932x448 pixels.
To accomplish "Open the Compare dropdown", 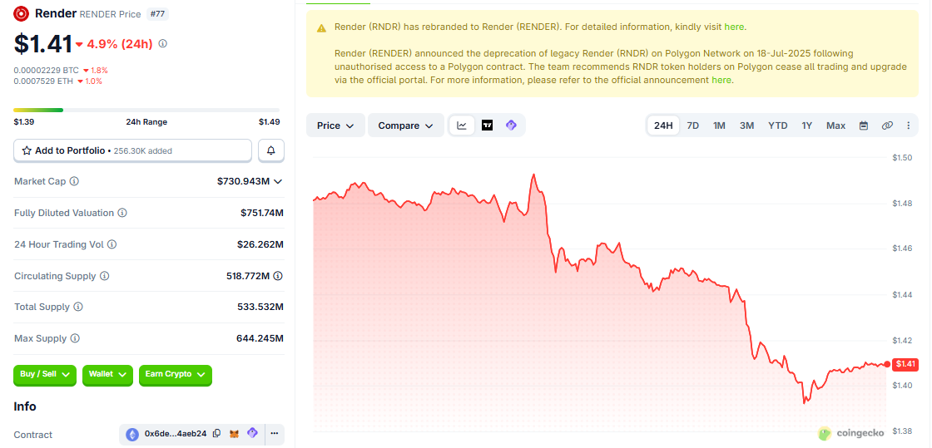I will 406,126.
